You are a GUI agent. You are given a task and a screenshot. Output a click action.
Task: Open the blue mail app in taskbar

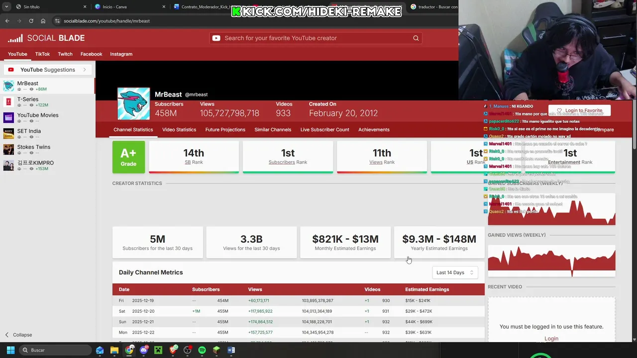[x=100, y=350]
